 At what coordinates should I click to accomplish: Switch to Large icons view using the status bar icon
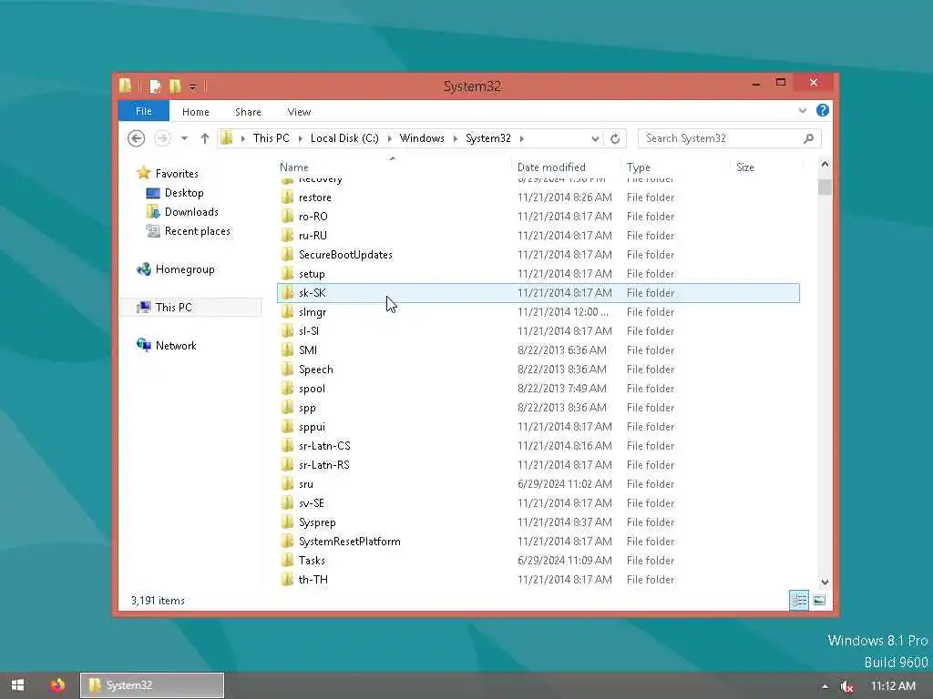coord(819,601)
